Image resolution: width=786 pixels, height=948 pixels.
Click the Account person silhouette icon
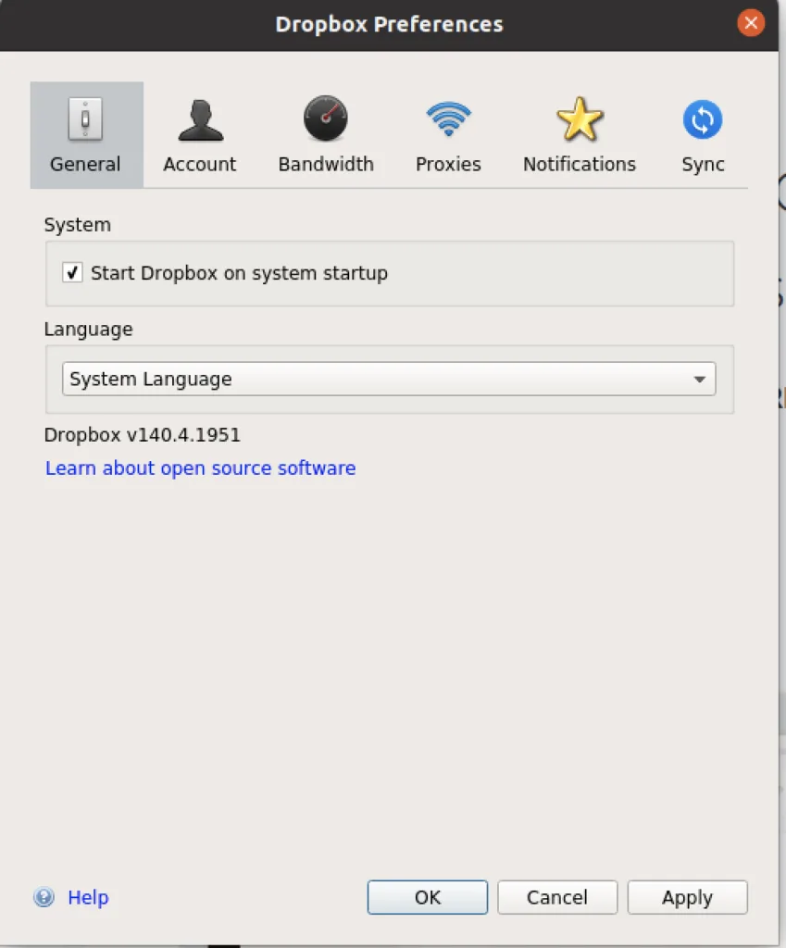[x=200, y=120]
